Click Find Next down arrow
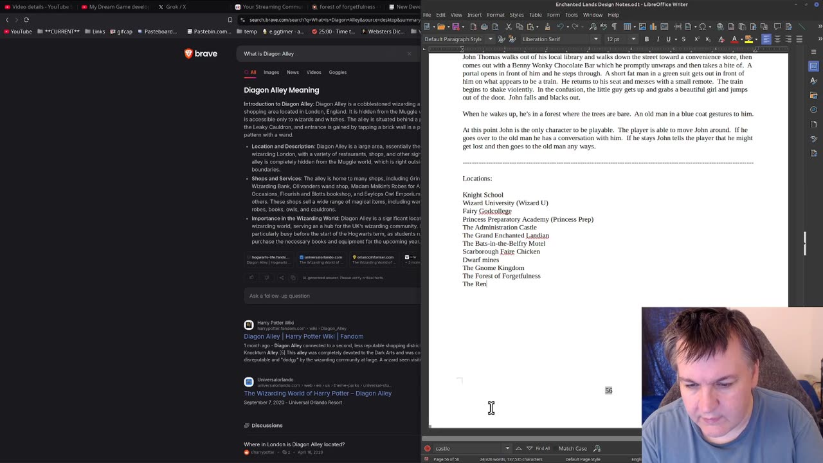 click(x=529, y=448)
